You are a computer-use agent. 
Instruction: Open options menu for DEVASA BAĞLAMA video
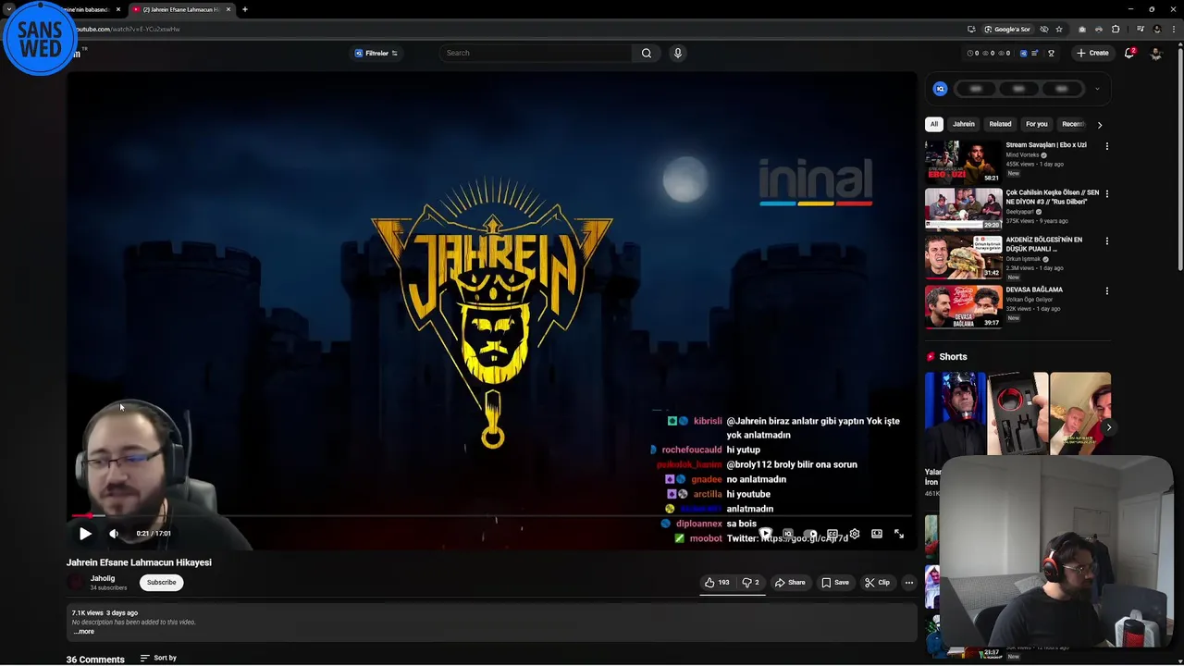point(1106,291)
